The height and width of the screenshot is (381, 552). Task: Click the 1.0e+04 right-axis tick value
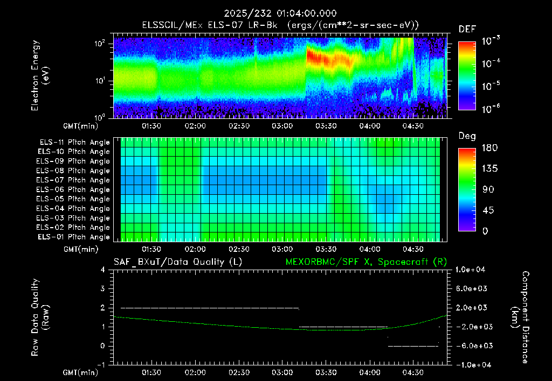pyautogui.click(x=470, y=270)
